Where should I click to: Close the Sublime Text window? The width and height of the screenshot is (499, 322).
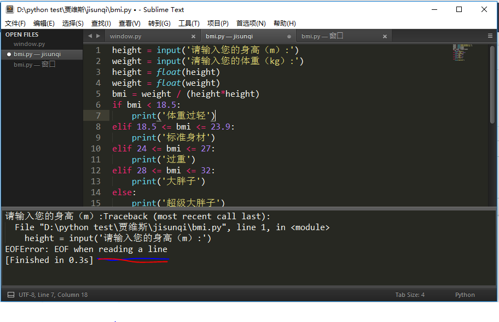pos(484,9)
